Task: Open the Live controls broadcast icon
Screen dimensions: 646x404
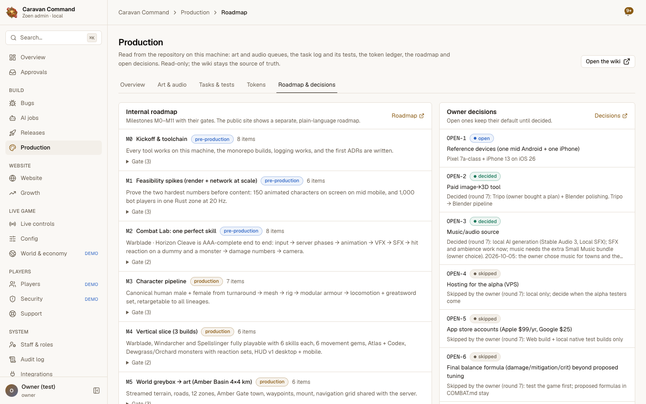Action: click(x=13, y=224)
